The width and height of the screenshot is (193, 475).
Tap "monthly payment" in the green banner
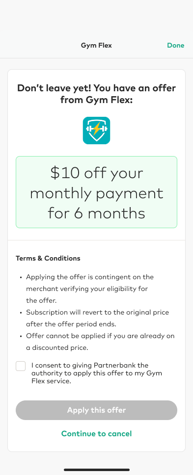click(96, 193)
